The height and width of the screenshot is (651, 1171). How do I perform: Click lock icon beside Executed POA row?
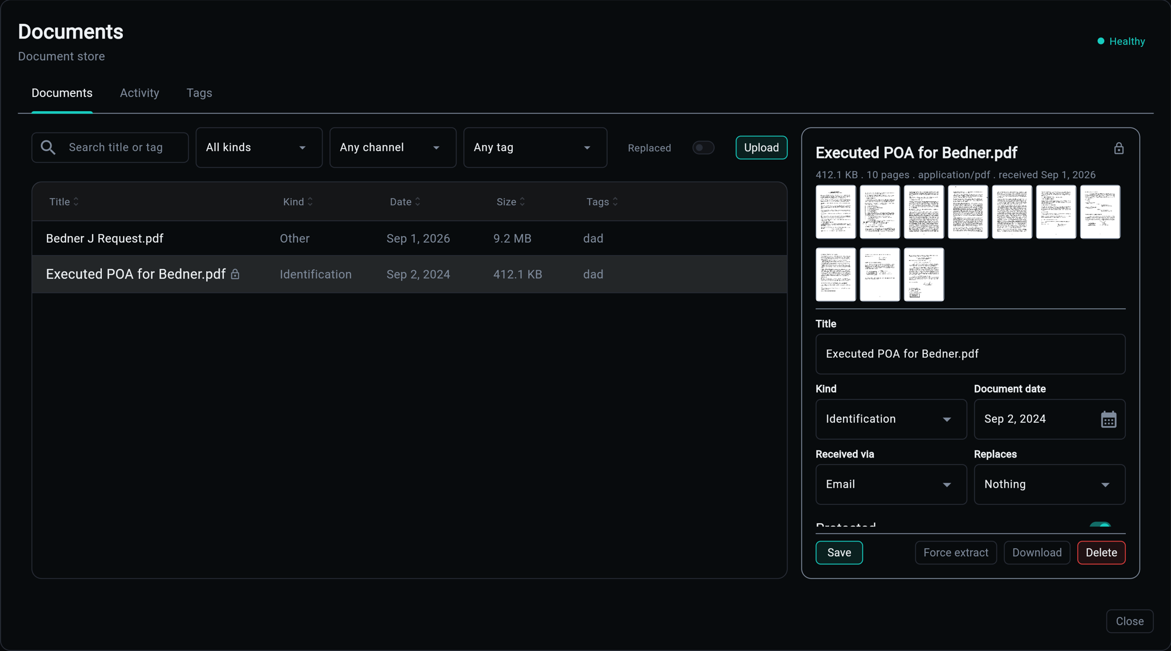click(x=235, y=274)
